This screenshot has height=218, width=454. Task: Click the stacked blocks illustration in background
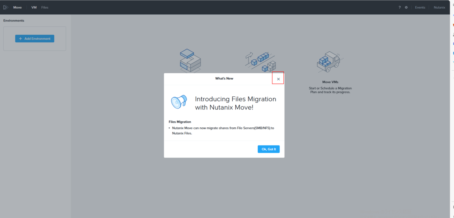pyautogui.click(x=190, y=60)
